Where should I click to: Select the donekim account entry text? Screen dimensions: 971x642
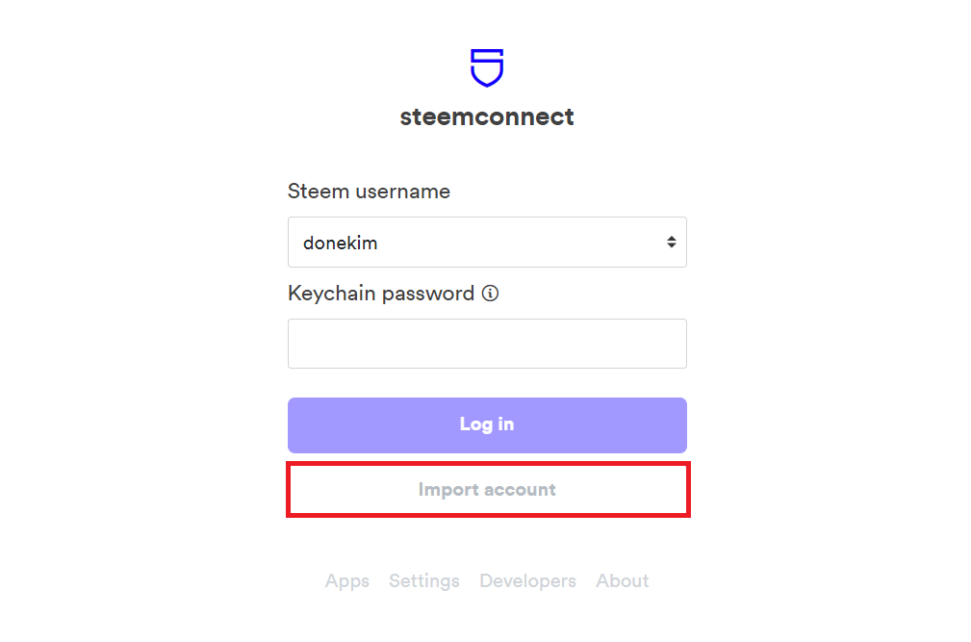(340, 243)
